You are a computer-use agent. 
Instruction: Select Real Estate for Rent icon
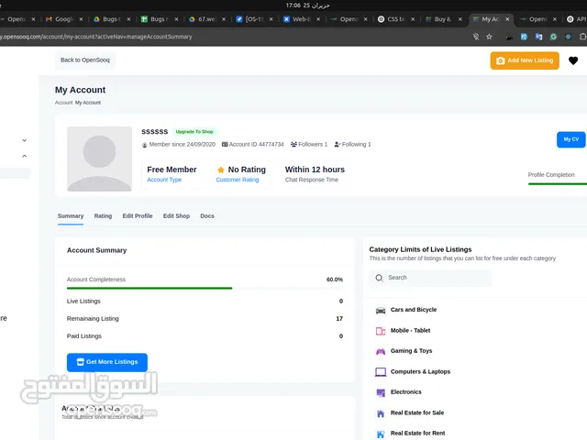pyautogui.click(x=381, y=434)
